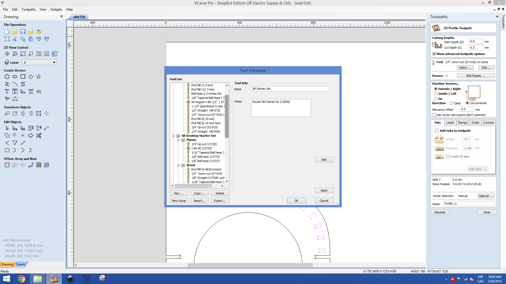Draw star vector tool
506x284 pixels.
pyautogui.click(x=39, y=77)
